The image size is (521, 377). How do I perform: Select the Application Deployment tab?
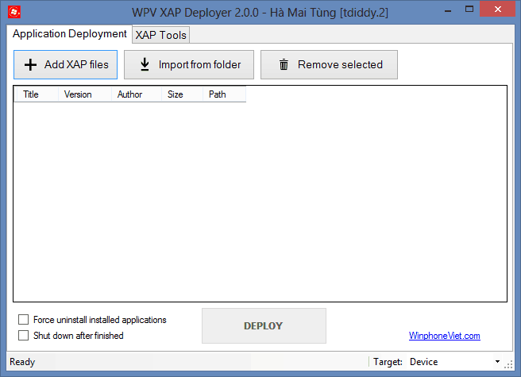click(x=69, y=34)
